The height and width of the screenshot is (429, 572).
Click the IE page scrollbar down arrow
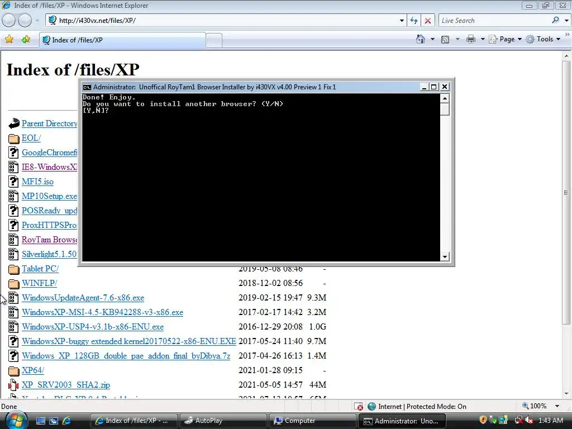[566, 394]
